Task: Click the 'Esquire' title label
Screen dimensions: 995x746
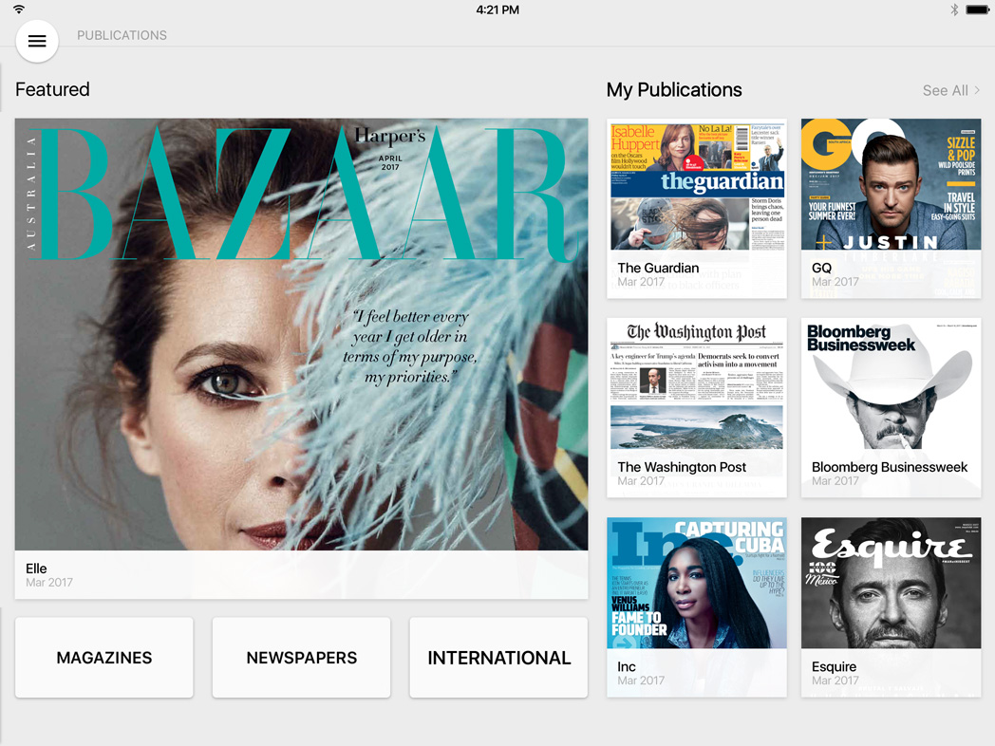Action: point(834,666)
